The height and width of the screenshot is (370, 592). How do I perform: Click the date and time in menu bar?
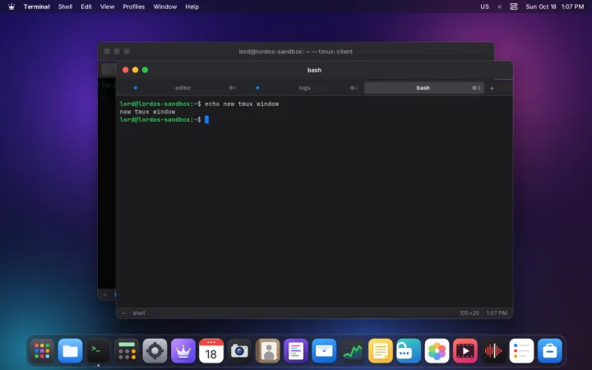tap(555, 7)
